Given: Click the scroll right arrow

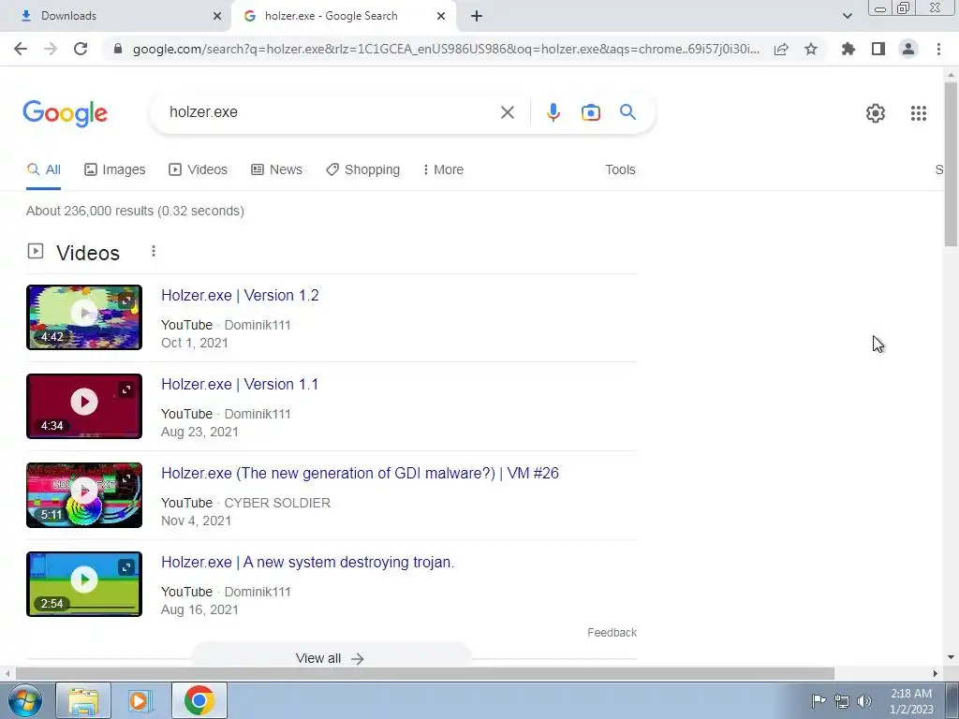Looking at the screenshot, I should (936, 673).
